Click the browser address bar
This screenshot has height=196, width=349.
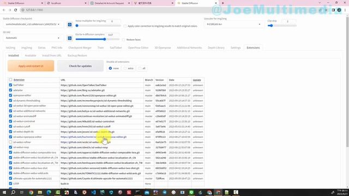pos(169,10)
